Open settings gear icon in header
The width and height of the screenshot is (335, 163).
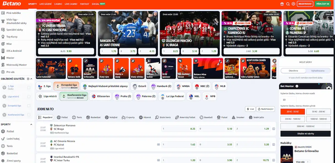tap(293, 4)
